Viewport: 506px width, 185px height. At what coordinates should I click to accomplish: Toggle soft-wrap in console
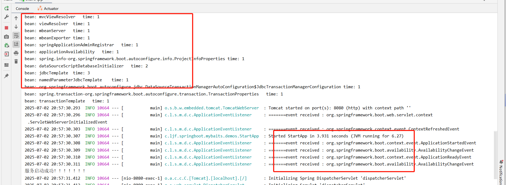[x=16, y=36]
